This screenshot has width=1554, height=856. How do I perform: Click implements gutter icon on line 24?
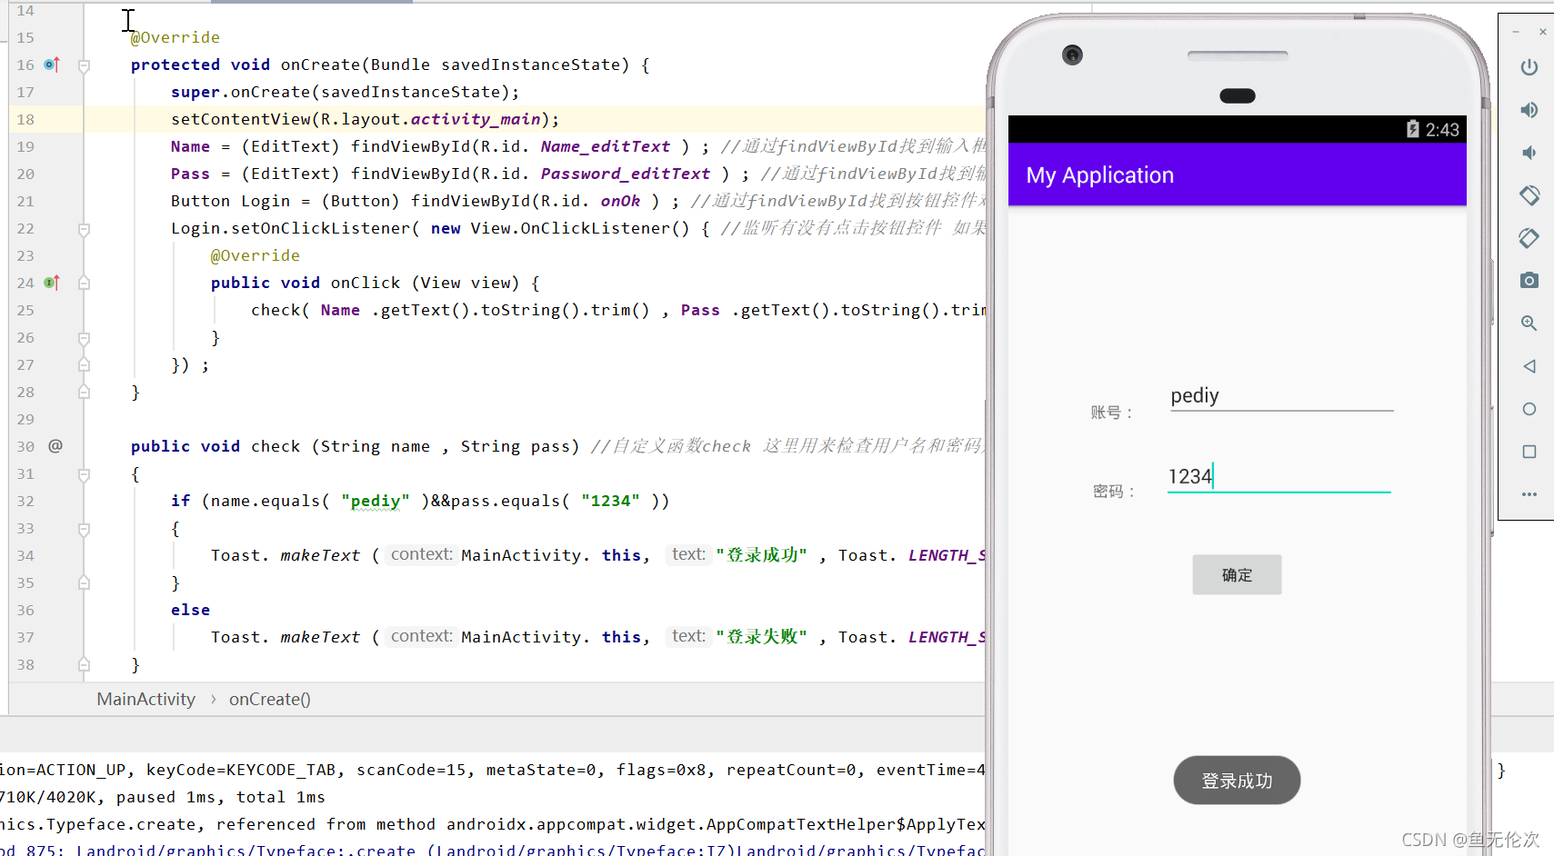click(x=52, y=283)
